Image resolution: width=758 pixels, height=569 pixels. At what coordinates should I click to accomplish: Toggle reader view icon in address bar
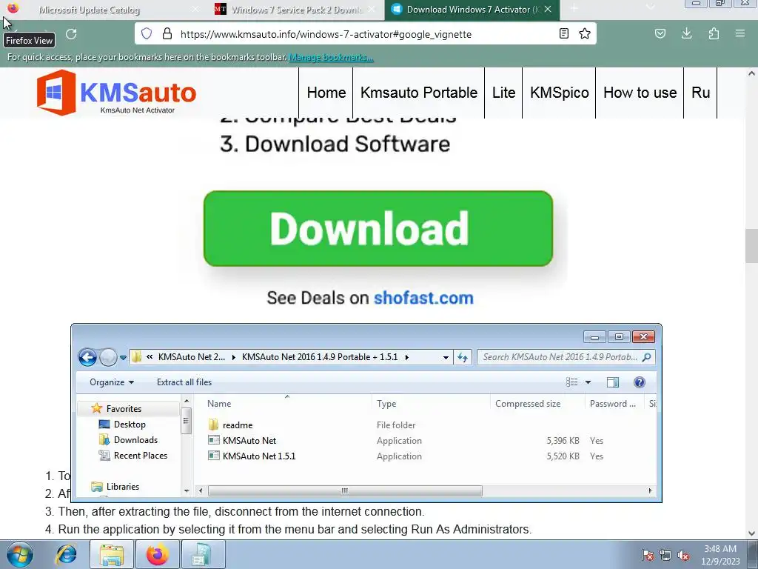point(563,33)
